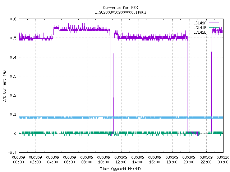
Task: Click the 080309 14:00 x-axis tick label
Action: click(x=138, y=159)
